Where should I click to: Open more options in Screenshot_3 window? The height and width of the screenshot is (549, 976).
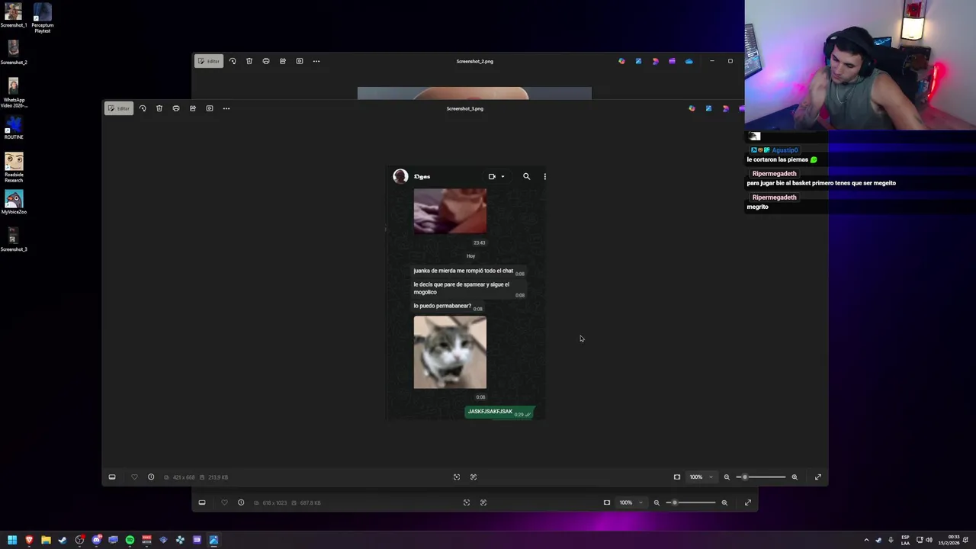(226, 108)
